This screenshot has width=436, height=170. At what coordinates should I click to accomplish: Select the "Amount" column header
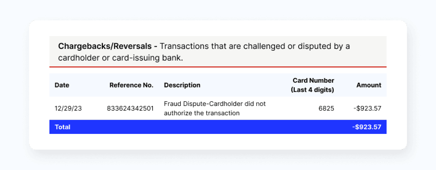(369, 85)
